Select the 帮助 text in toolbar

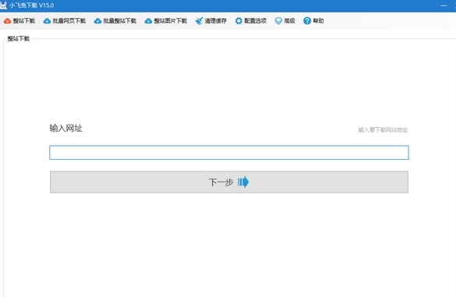coord(318,21)
